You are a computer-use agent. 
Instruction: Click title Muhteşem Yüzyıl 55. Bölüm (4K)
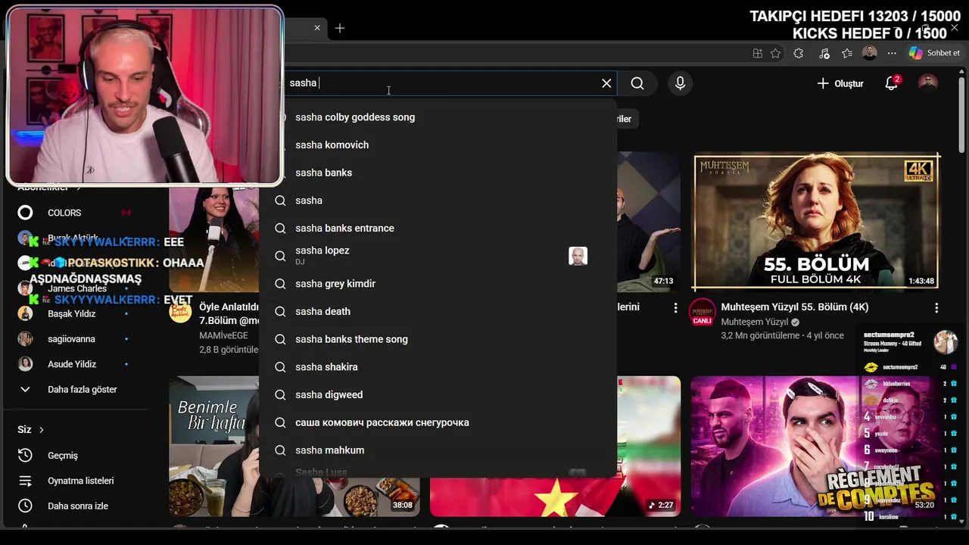[x=795, y=307]
